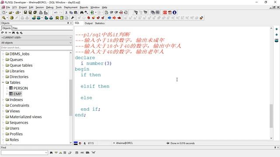Switch to the Statistics tab
The height and width of the screenshot is (157, 280).
[x=100, y=23]
